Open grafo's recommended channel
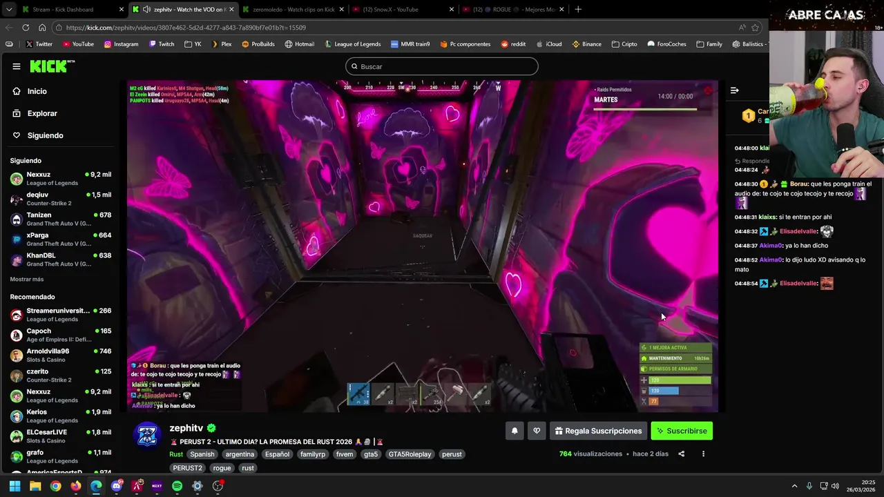This screenshot has height=497, width=884. click(x=61, y=456)
